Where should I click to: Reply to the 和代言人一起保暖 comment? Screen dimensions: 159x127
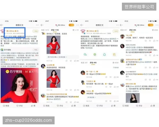point(71,61)
